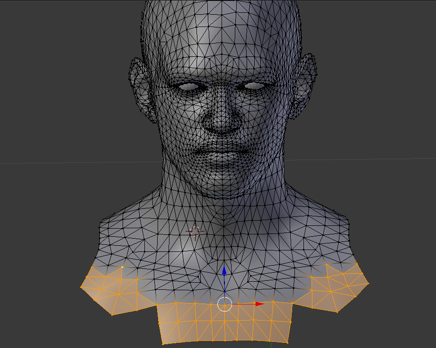The height and width of the screenshot is (348, 436).
Task: Click the red X-axis manipulator arrow
Action: (259, 304)
